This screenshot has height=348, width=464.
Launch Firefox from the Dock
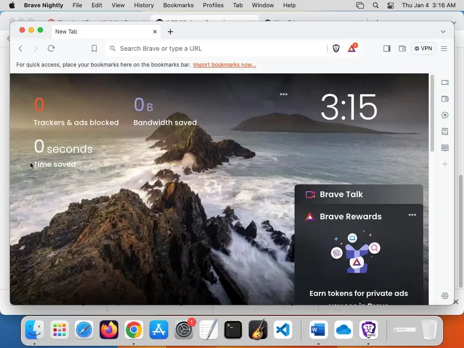click(109, 329)
